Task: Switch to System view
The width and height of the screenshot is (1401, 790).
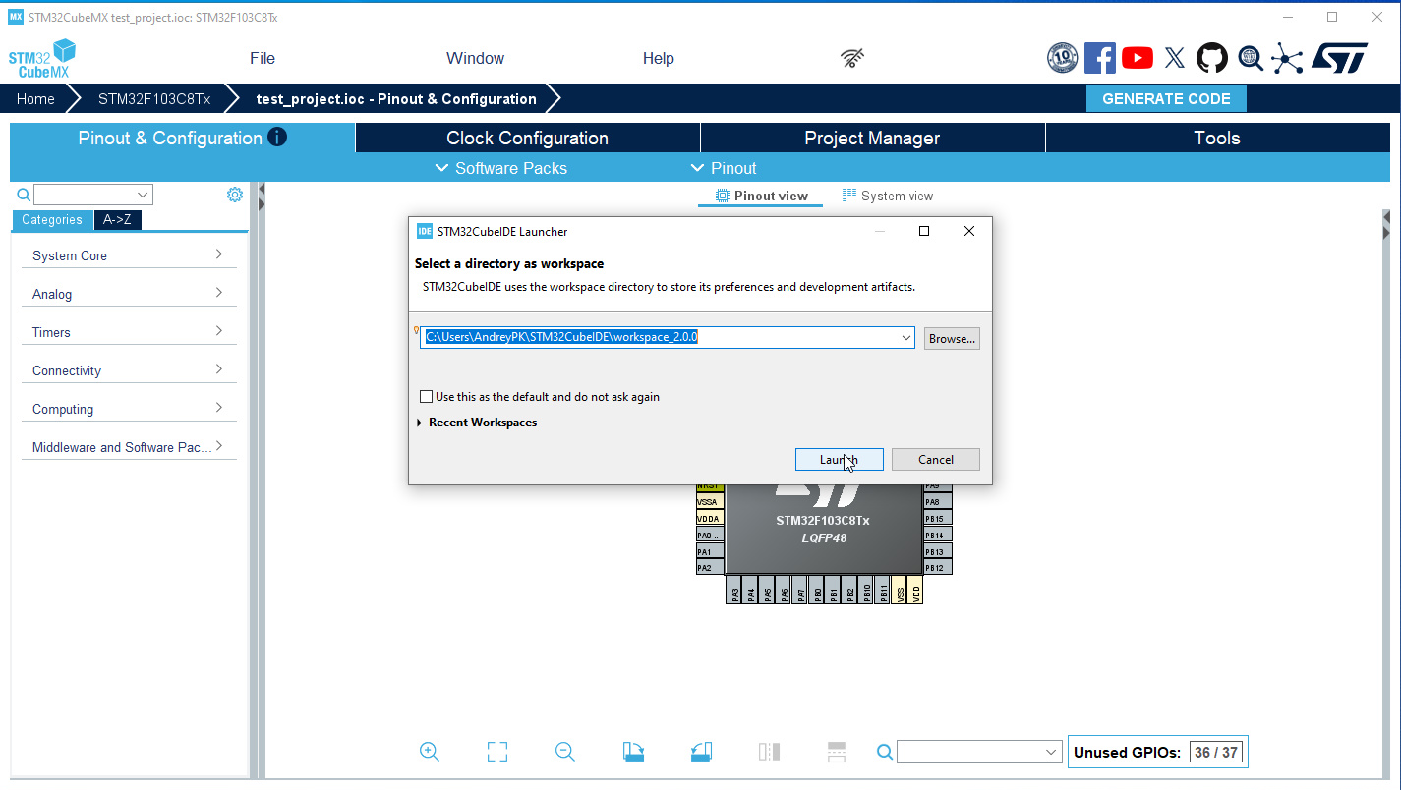Action: [888, 196]
